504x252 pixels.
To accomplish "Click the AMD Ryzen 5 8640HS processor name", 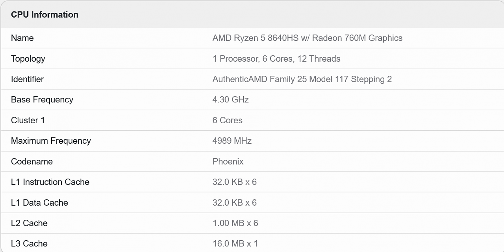I will pyautogui.click(x=307, y=38).
